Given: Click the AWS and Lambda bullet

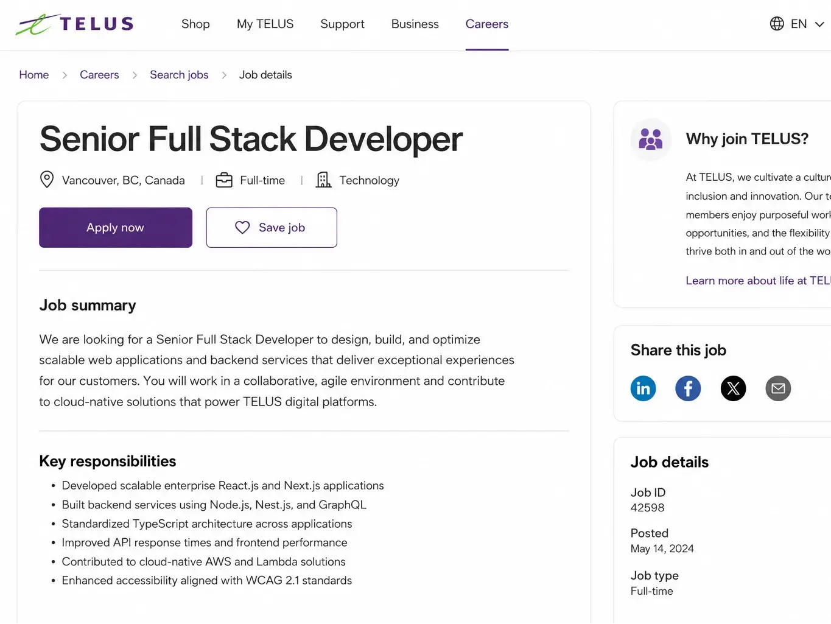Looking at the screenshot, I should [x=204, y=561].
